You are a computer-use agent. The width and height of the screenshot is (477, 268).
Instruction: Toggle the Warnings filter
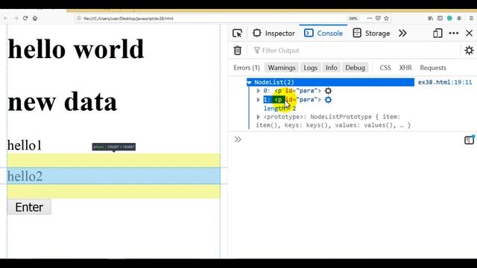[282, 68]
